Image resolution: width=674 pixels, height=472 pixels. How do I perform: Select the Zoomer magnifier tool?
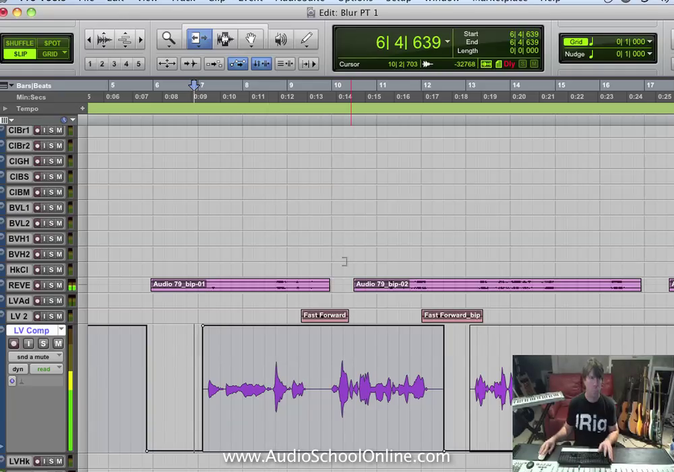pyautogui.click(x=168, y=39)
